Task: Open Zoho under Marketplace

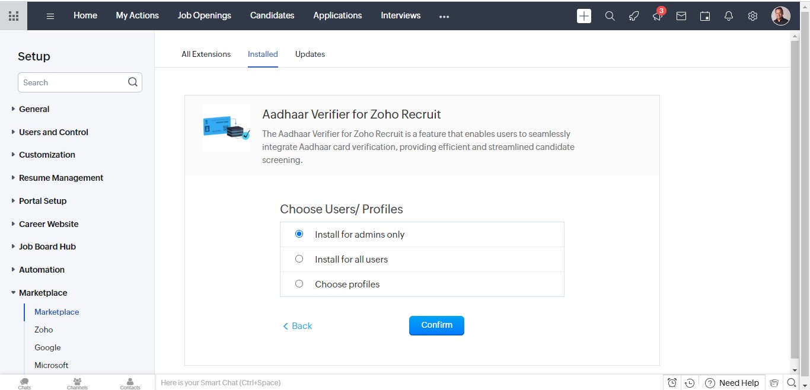Action: pyautogui.click(x=44, y=330)
